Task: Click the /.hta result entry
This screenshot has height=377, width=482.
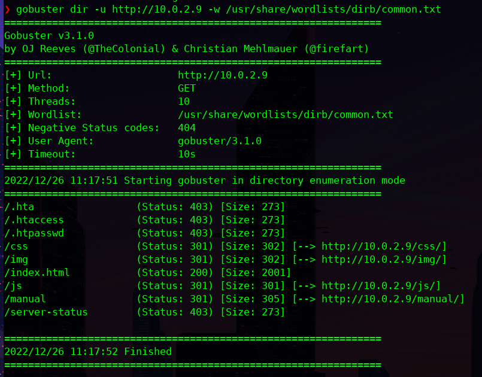Action: (19, 207)
